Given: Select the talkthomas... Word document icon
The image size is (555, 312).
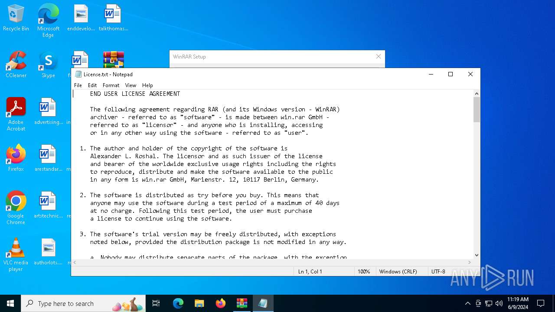Looking at the screenshot, I should pyautogui.click(x=113, y=18).
